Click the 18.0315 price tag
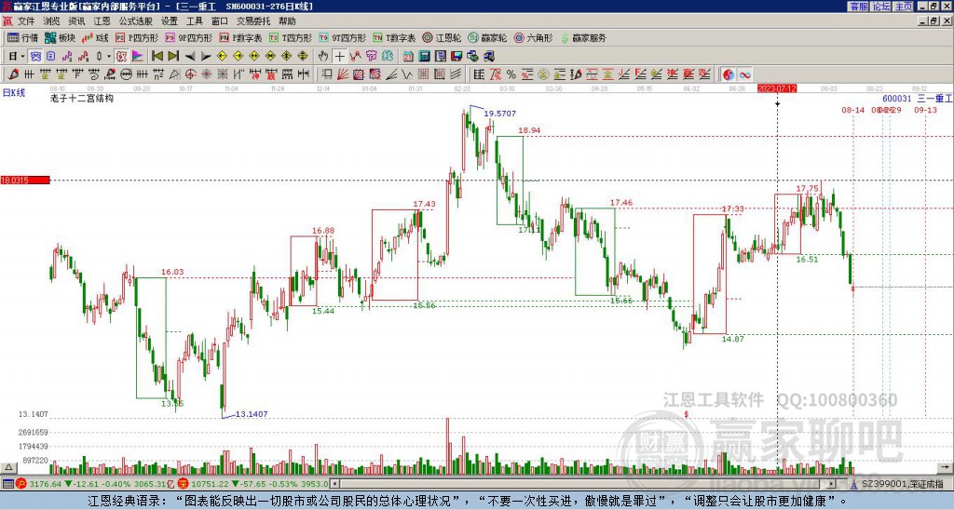This screenshot has width=954, height=510. tap(25, 180)
